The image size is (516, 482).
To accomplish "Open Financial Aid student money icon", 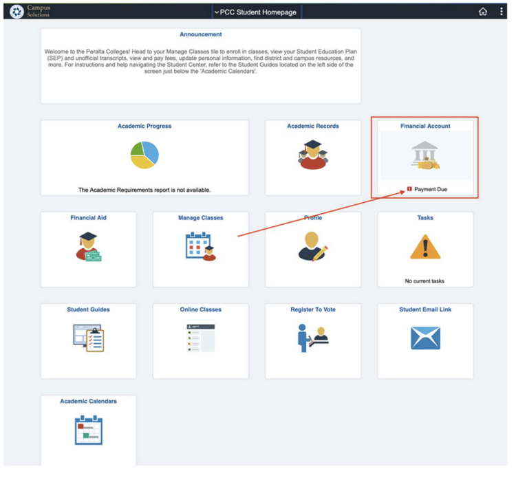I will pyautogui.click(x=88, y=247).
